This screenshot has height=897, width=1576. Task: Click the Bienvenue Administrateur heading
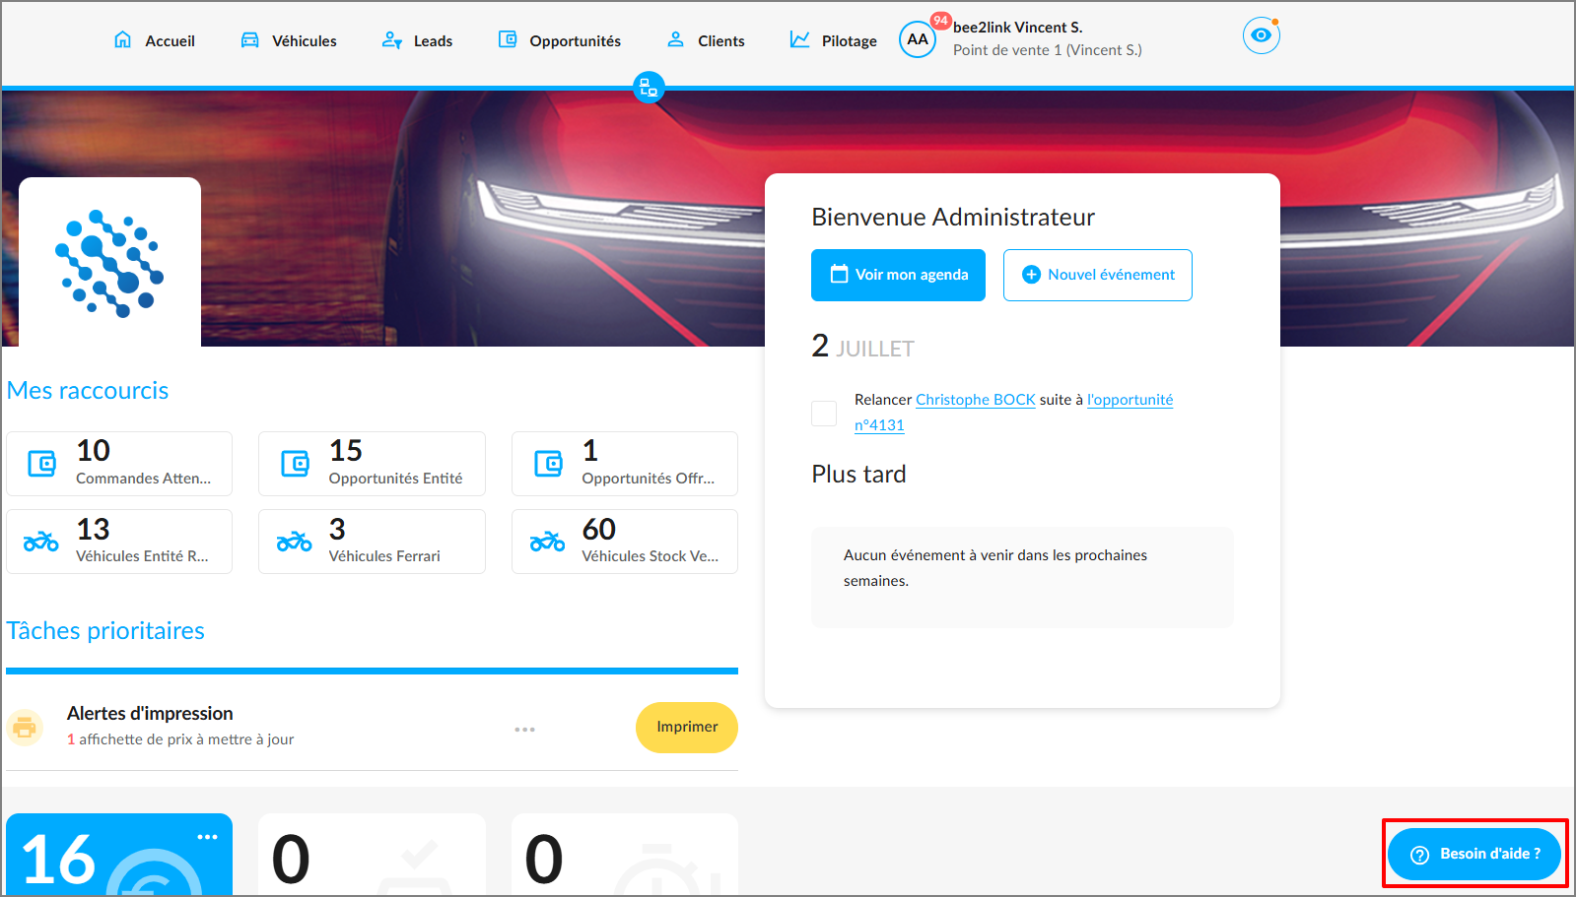(953, 218)
